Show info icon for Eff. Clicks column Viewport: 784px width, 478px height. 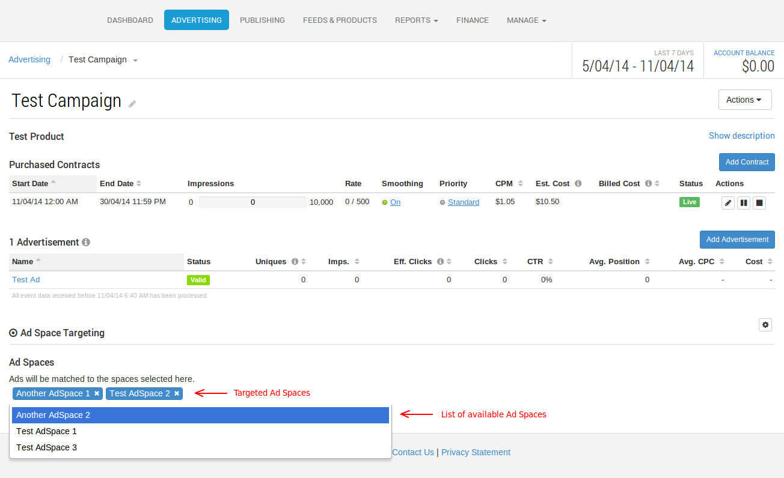point(440,262)
